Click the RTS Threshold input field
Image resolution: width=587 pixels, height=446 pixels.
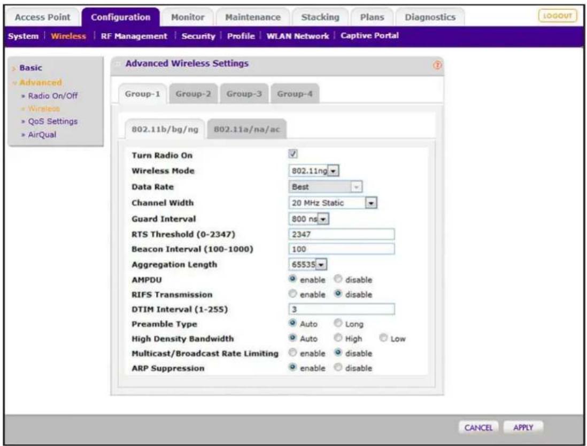342,234
